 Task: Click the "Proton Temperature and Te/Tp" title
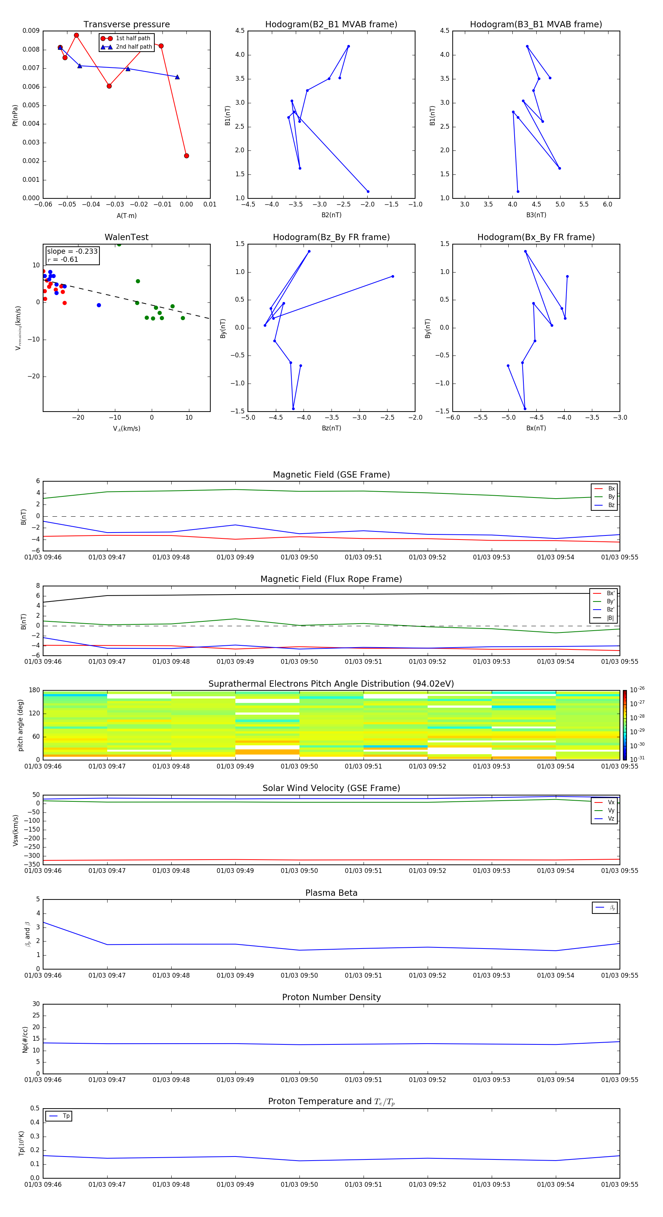(331, 1102)
